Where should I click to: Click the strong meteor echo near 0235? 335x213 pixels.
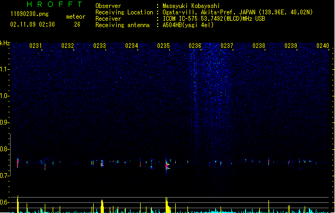[x=167, y=165]
